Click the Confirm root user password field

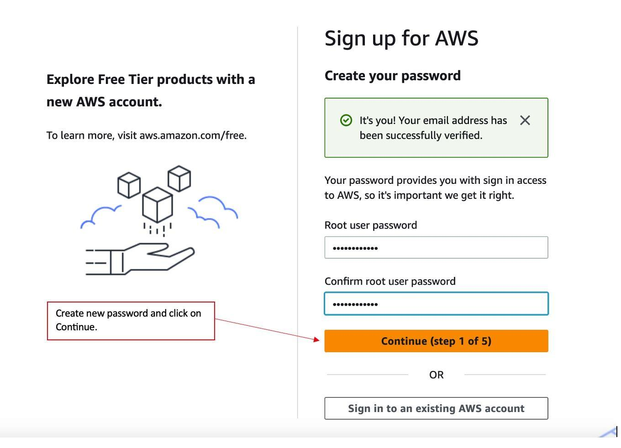click(436, 303)
